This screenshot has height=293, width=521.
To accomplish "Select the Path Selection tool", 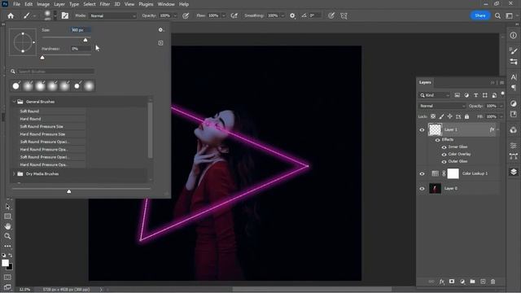I will tap(7, 207).
